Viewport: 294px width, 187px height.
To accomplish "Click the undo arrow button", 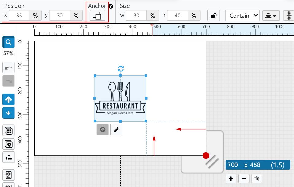I will point(8,67).
